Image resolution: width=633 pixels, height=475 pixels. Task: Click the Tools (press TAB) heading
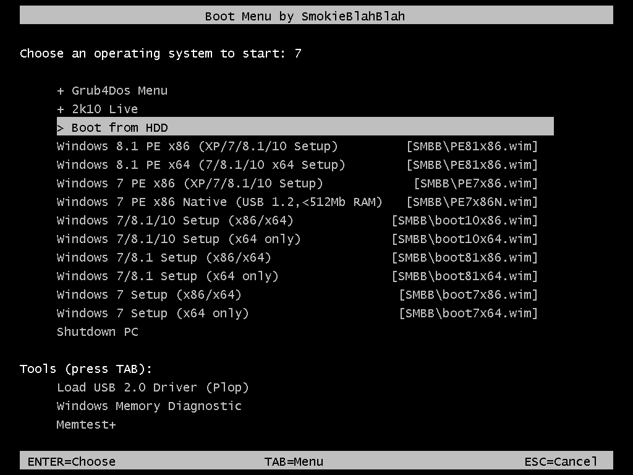pyautogui.click(x=86, y=369)
